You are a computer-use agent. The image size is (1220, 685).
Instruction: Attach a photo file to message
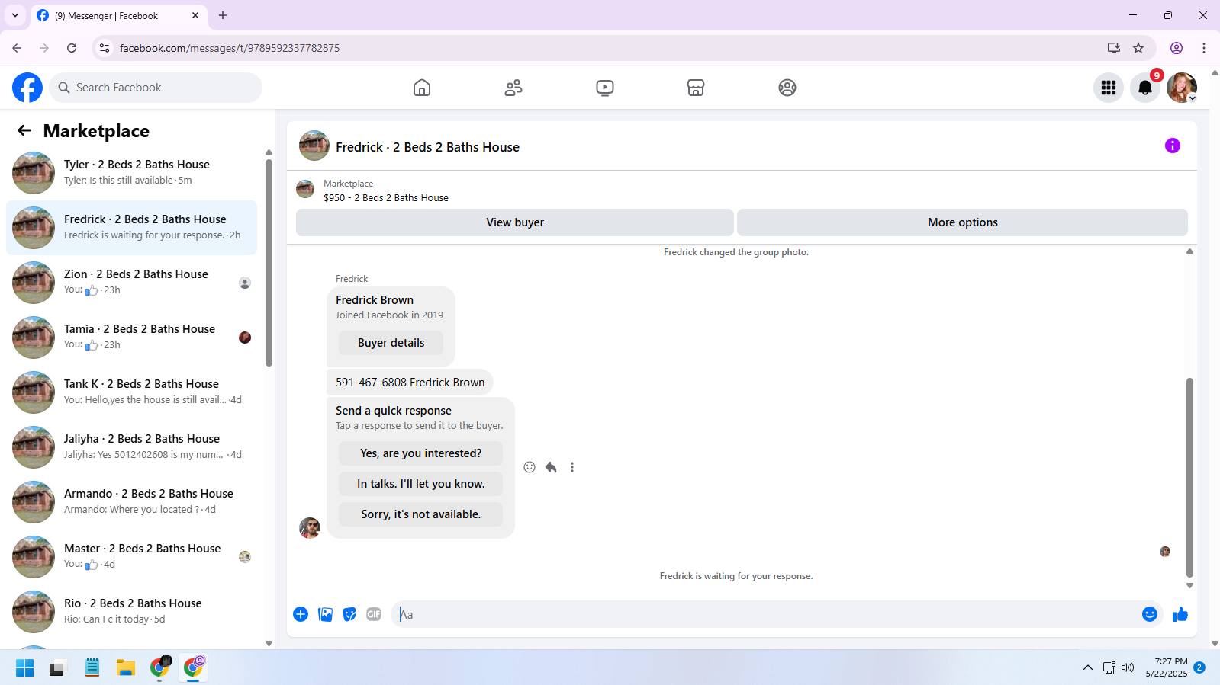[325, 614]
